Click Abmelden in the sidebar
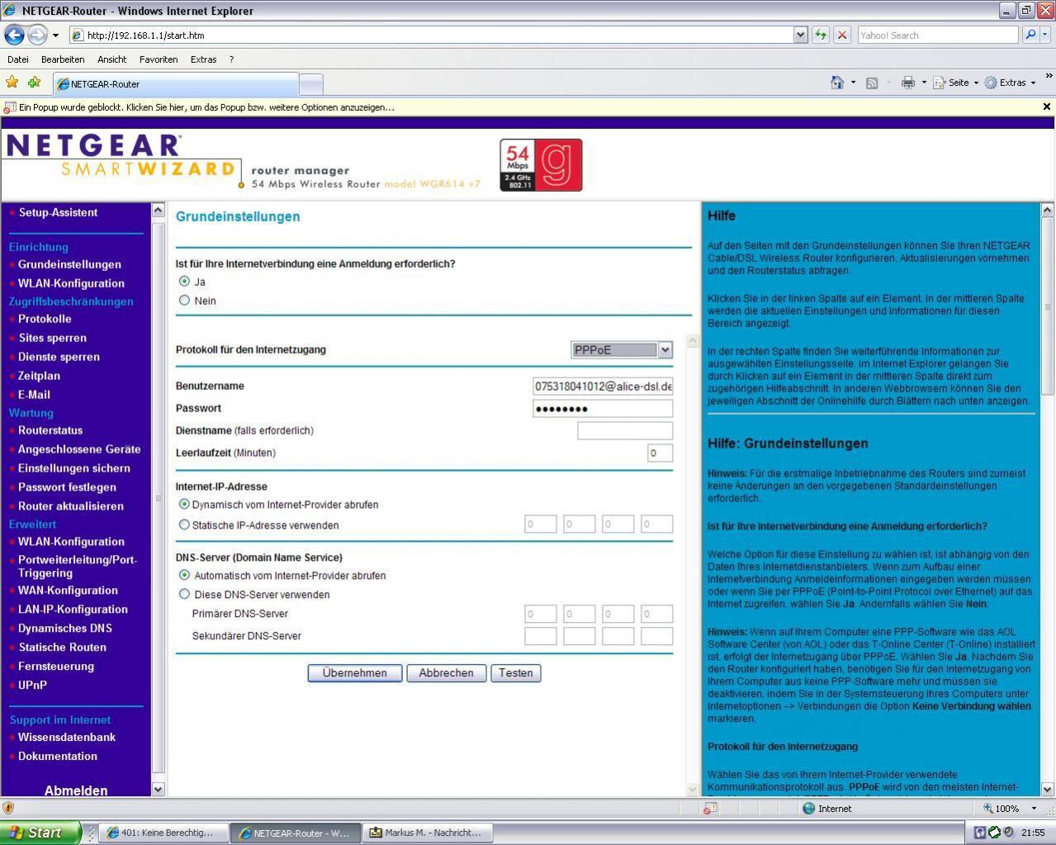1056x845 pixels. pos(76,790)
